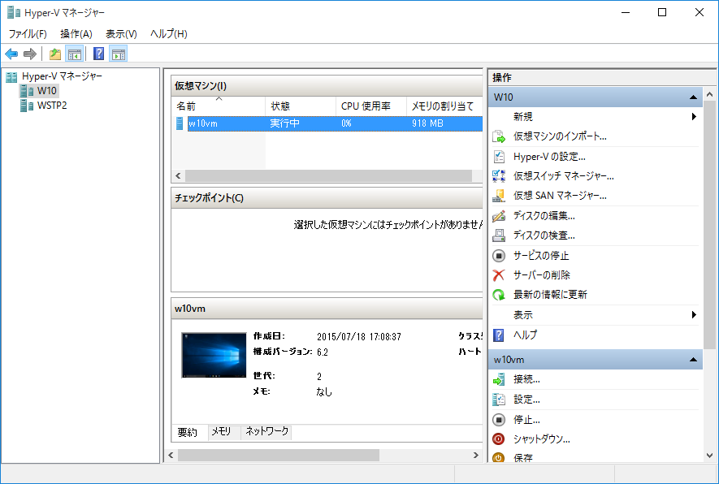Click the ディスクの検査 icon
719x484 pixels.
pos(499,236)
